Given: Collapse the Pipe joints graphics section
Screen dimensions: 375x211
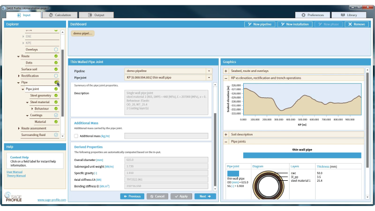Looking at the screenshot, I should coord(226,142).
